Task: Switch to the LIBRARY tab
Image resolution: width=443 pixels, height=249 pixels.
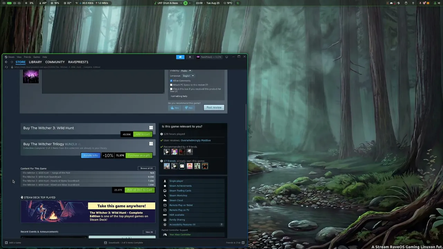Action: 35,62
